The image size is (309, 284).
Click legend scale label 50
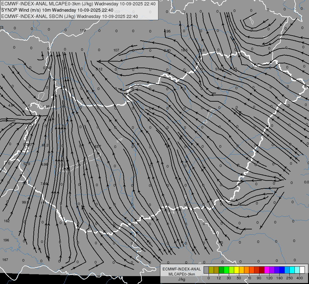[x=239, y=278]
